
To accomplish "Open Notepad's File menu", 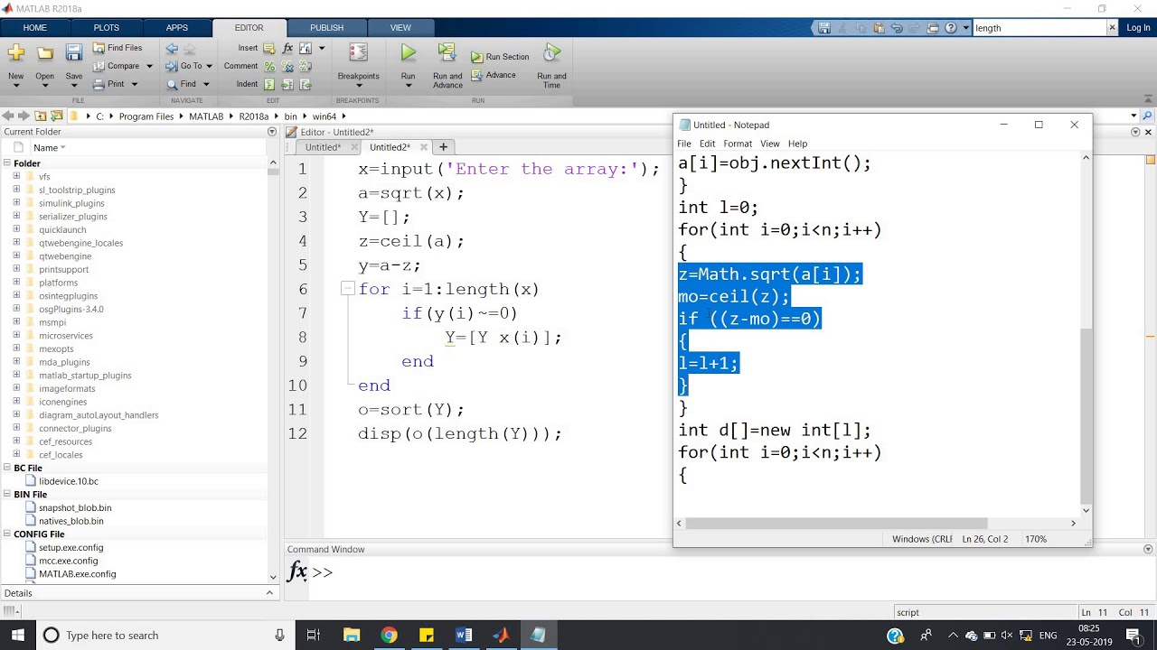I will [x=684, y=144].
